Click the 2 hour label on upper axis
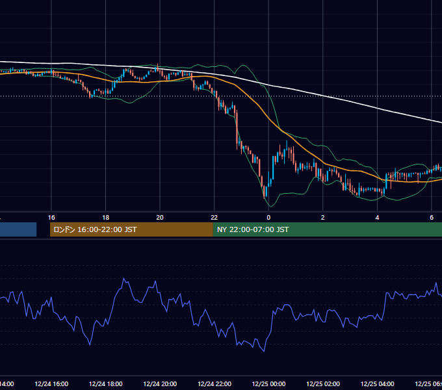442x390 pixels. tap(323, 217)
